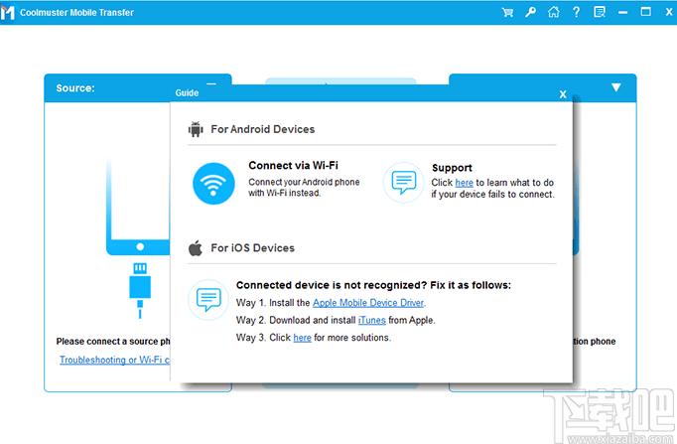Screen dimensions: 677x444
Task: Open Troubleshooting or Wi-Fi link
Action: (x=115, y=360)
